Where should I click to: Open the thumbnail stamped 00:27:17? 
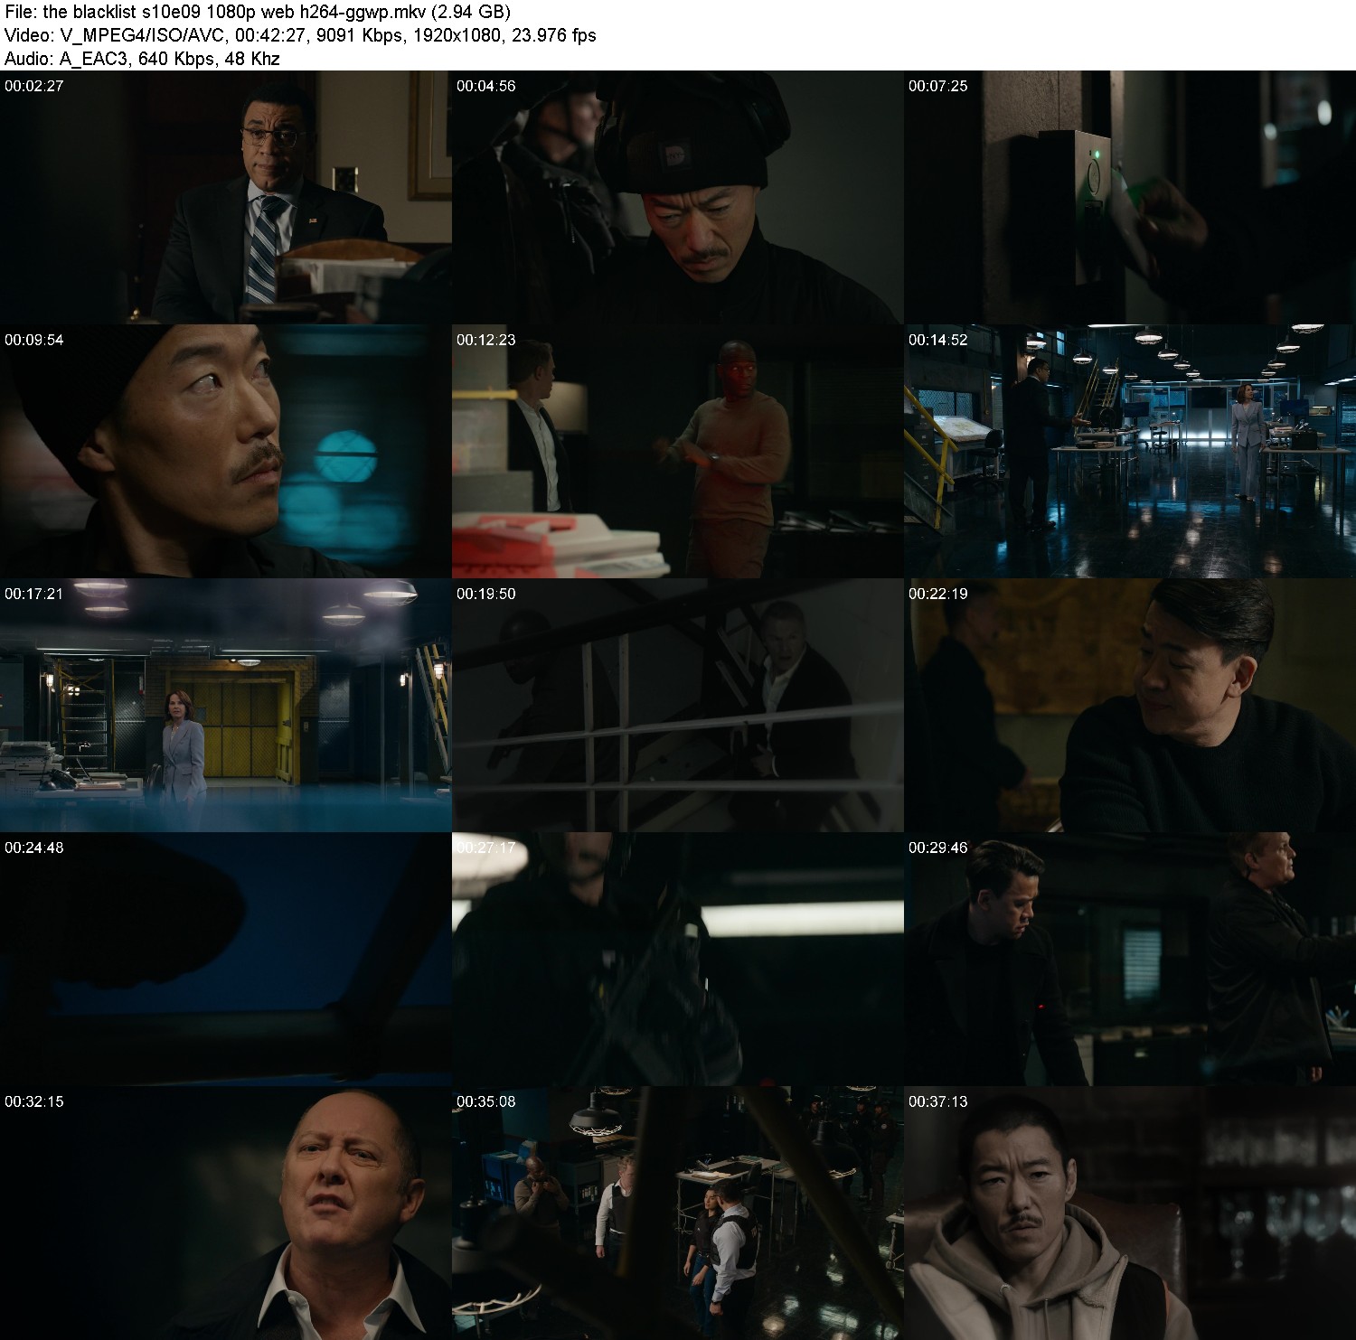tap(678, 959)
